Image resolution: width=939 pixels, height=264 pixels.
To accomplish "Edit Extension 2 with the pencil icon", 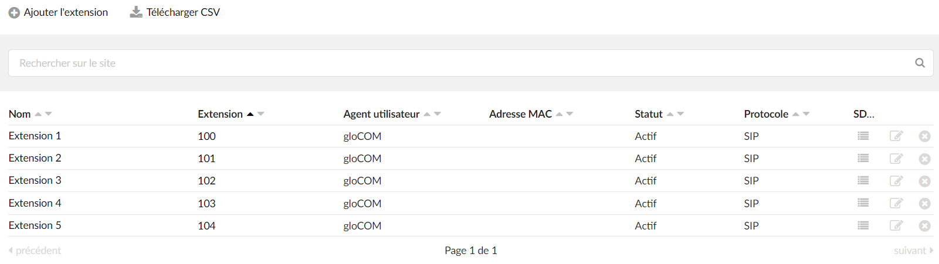I will (896, 159).
